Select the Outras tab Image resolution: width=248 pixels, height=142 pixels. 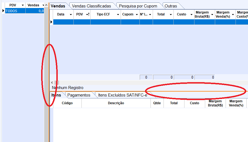tap(171, 6)
